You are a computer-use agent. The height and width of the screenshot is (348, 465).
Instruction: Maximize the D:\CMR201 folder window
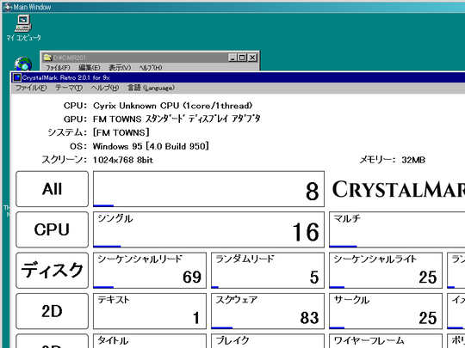(242, 58)
